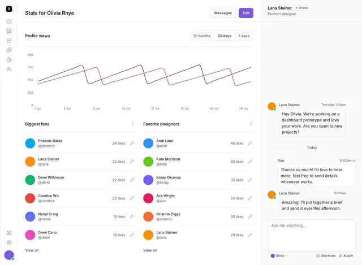This screenshot has height=265, width=362.
Task: Switch chart to 30 days tab
Action: (x=224, y=36)
